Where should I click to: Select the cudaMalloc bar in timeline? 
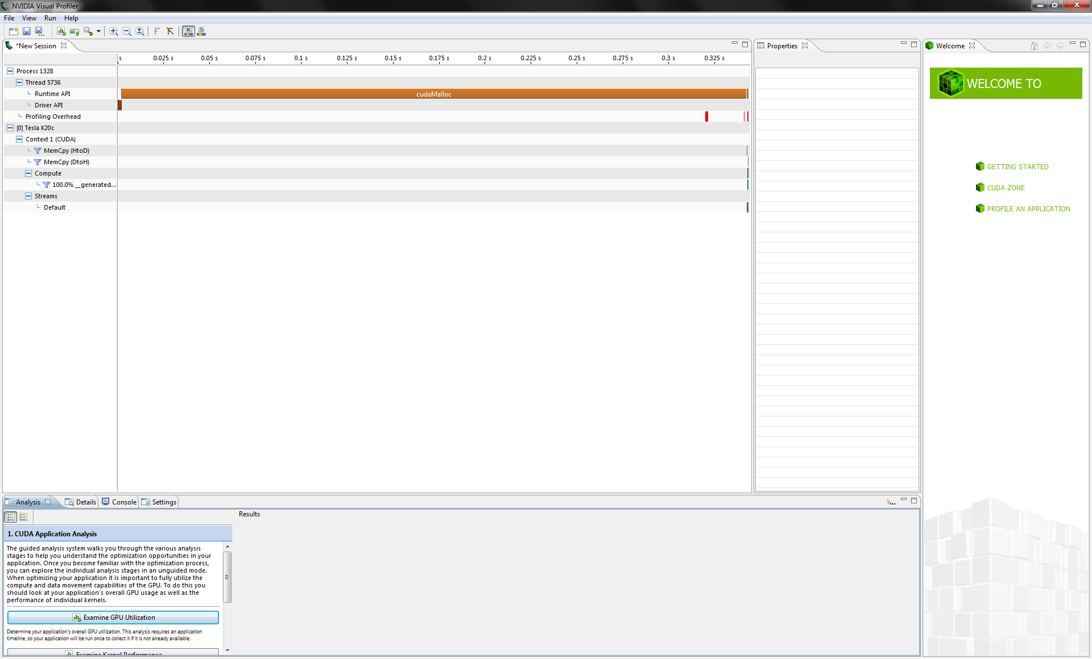pos(433,94)
